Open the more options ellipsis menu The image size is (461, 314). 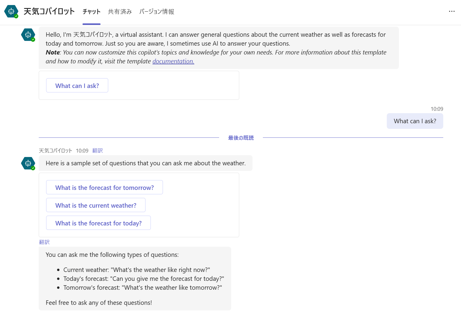click(x=452, y=11)
